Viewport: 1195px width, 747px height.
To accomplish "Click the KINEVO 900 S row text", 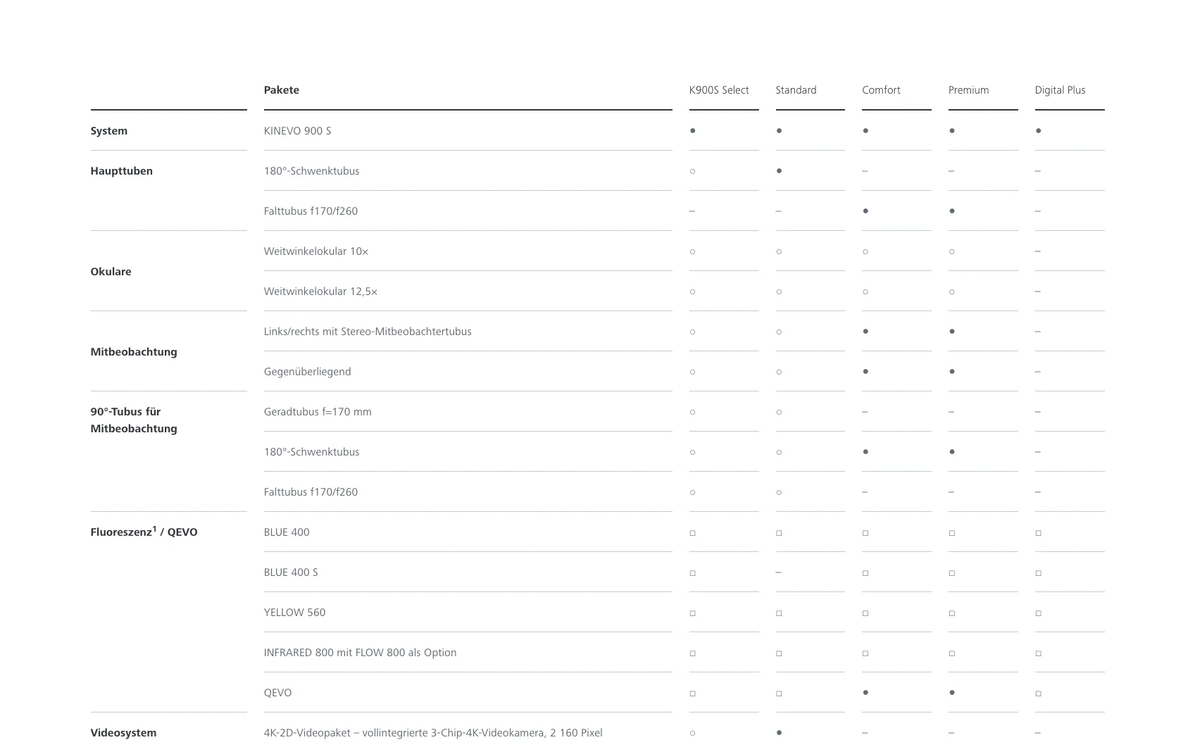I will pyautogui.click(x=297, y=131).
